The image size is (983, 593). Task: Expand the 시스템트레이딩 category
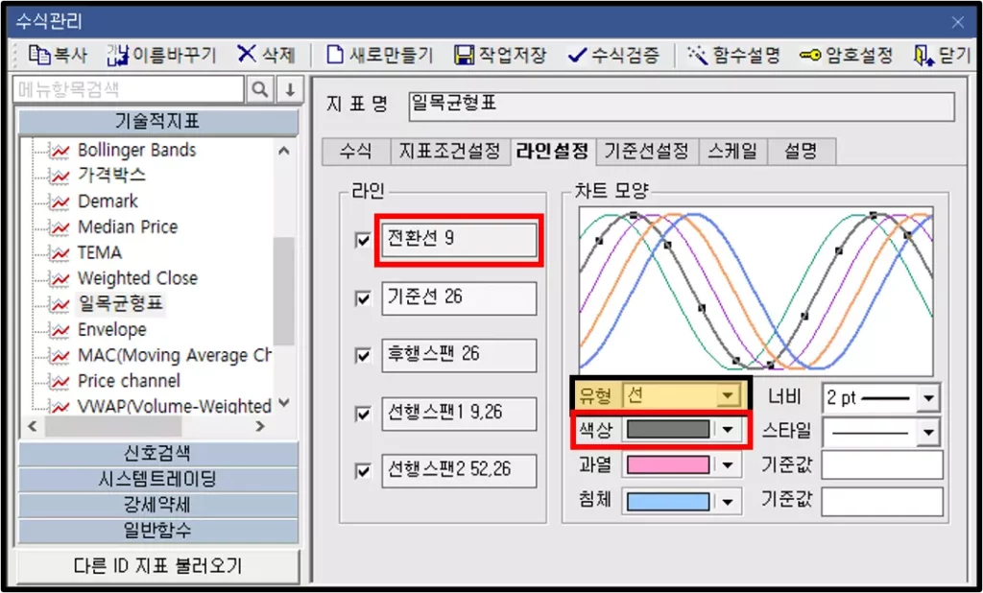pos(158,480)
